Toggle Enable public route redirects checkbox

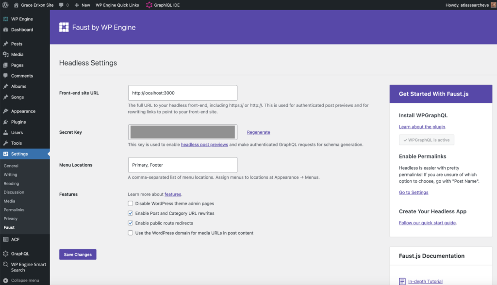(x=131, y=223)
